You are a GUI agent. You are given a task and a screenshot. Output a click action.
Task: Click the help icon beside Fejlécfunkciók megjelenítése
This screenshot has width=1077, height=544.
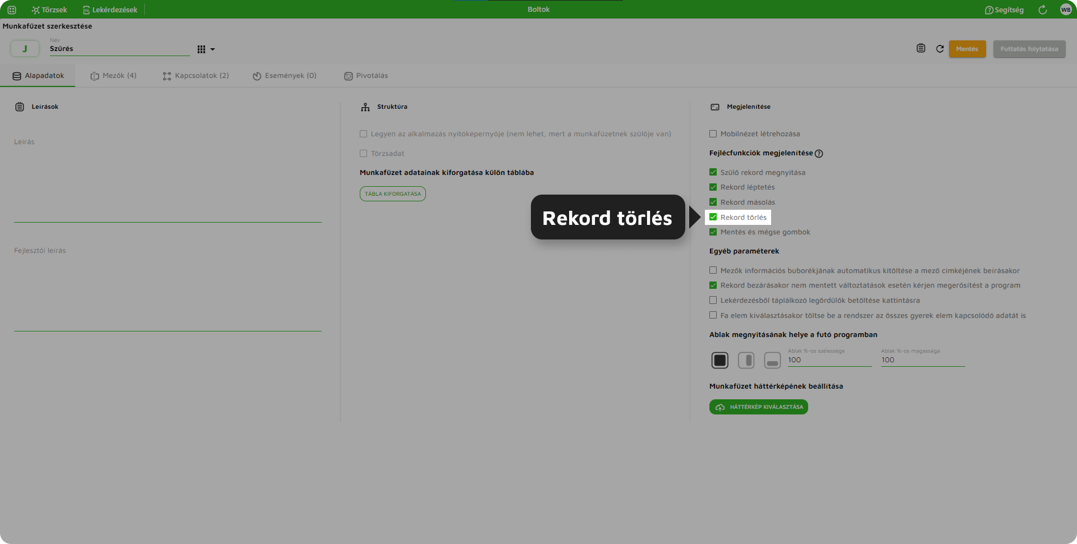[819, 154]
